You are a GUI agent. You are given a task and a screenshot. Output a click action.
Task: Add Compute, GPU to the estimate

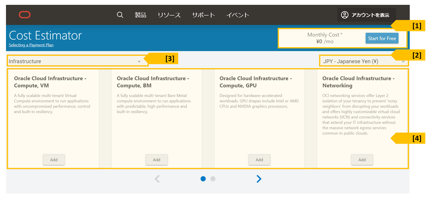[x=259, y=160]
